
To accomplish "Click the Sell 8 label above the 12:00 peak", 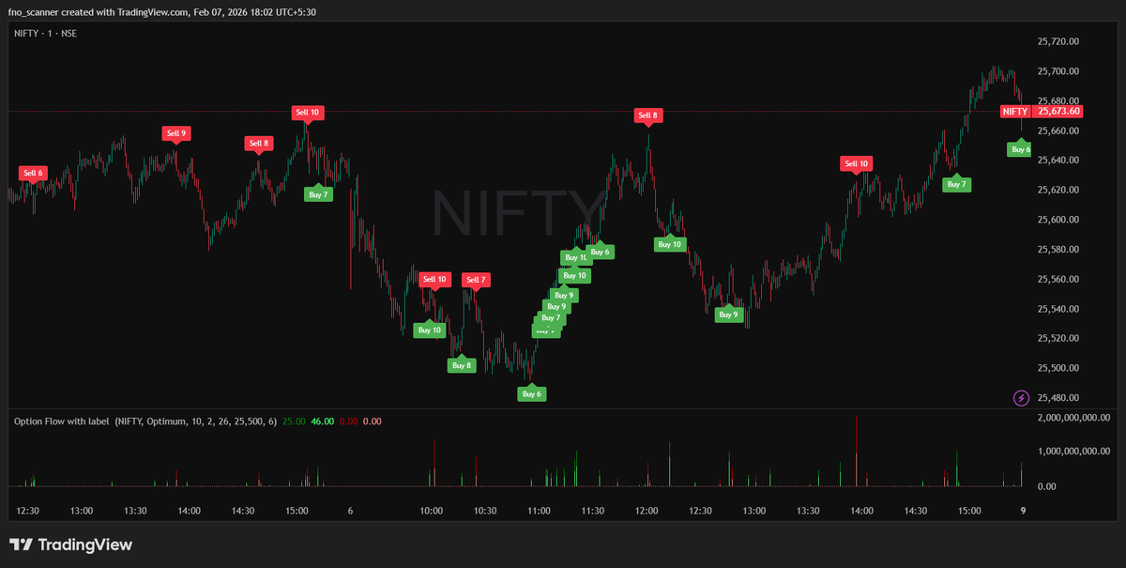I will (x=647, y=115).
